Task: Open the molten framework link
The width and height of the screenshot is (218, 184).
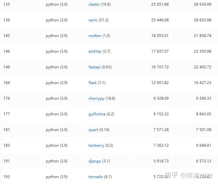Action: 95,36
